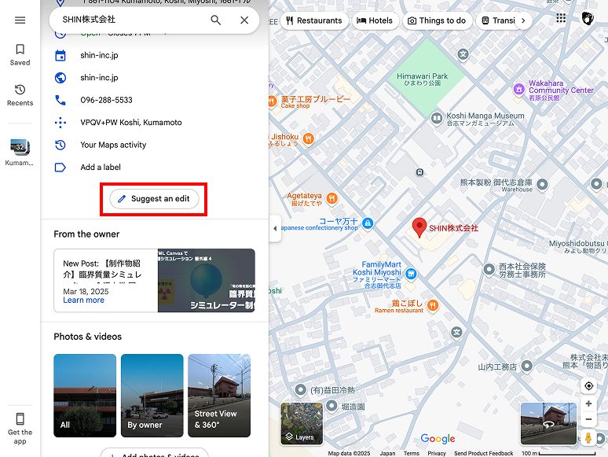The image size is (608, 457).
Task: Click the search magnifier icon
Action: pos(215,20)
